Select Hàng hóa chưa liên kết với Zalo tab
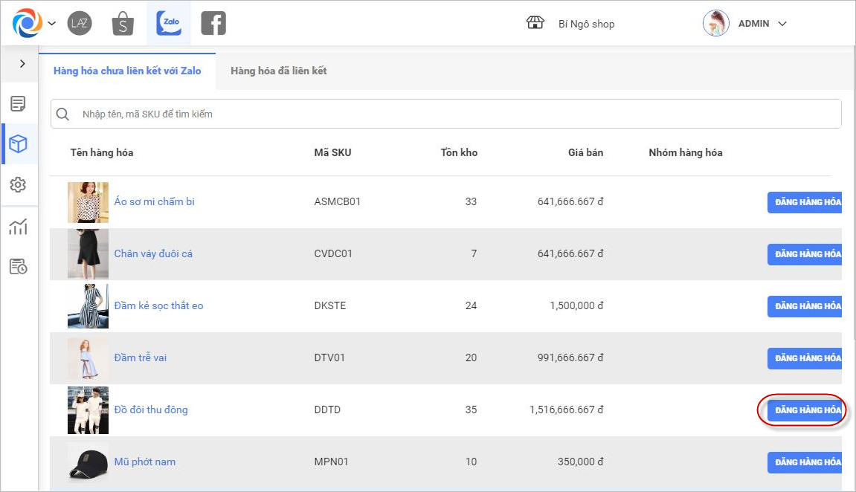This screenshot has height=492, width=856. (127, 71)
